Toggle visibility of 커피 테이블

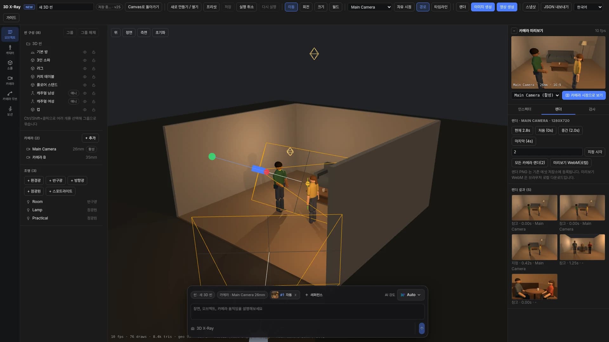85,77
